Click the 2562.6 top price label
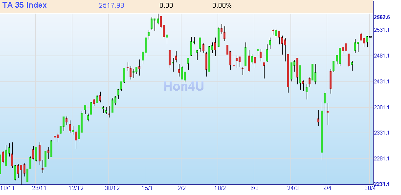The image size is (401, 195). [x=382, y=18]
